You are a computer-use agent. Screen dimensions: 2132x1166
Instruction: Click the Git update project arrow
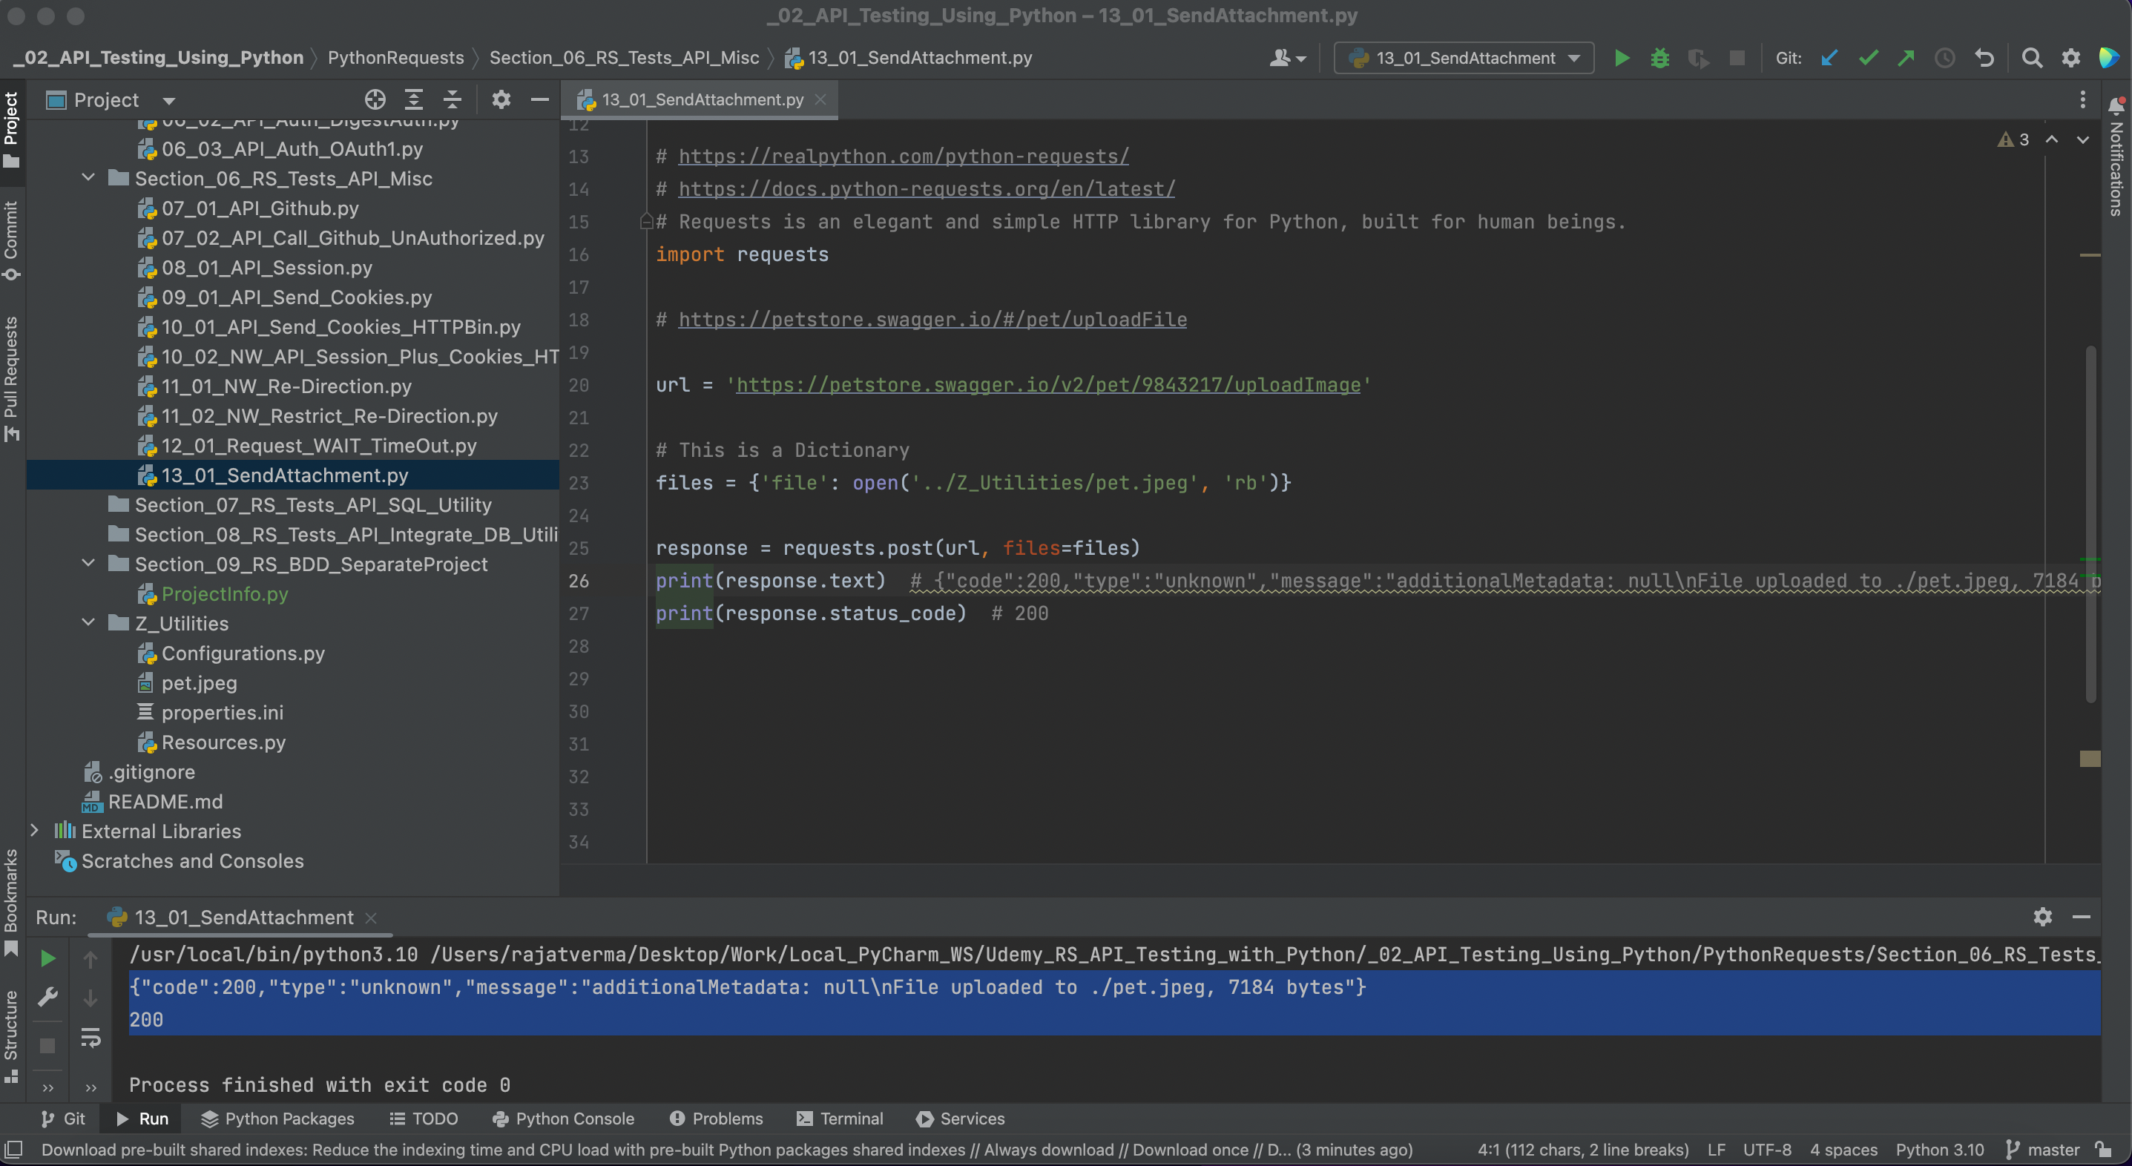coord(1829,58)
